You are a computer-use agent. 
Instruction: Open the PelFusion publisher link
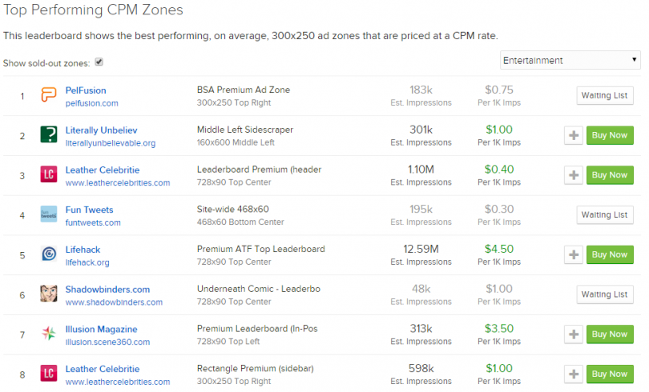(86, 90)
